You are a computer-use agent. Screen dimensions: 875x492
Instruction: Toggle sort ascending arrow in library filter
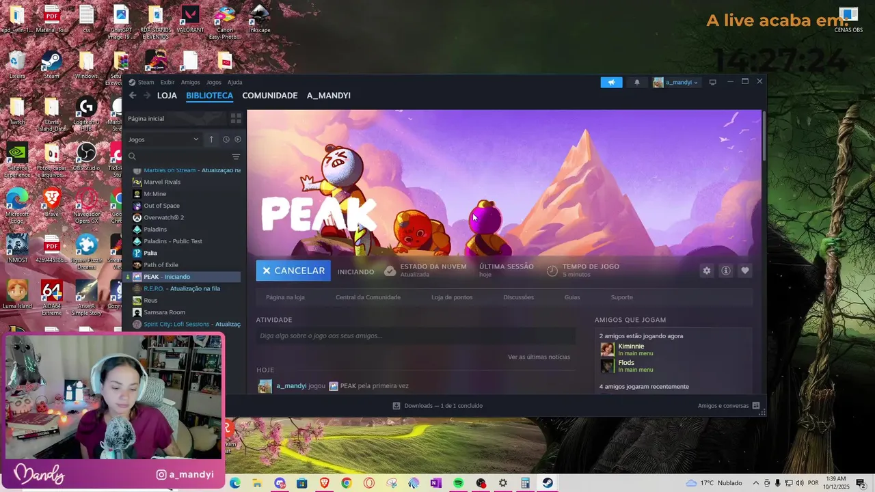211,139
